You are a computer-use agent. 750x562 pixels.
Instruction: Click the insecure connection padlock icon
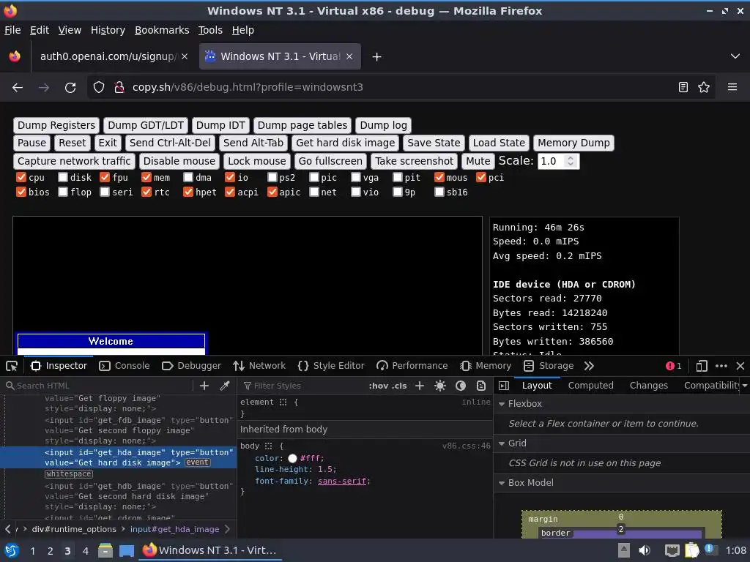[x=119, y=88]
